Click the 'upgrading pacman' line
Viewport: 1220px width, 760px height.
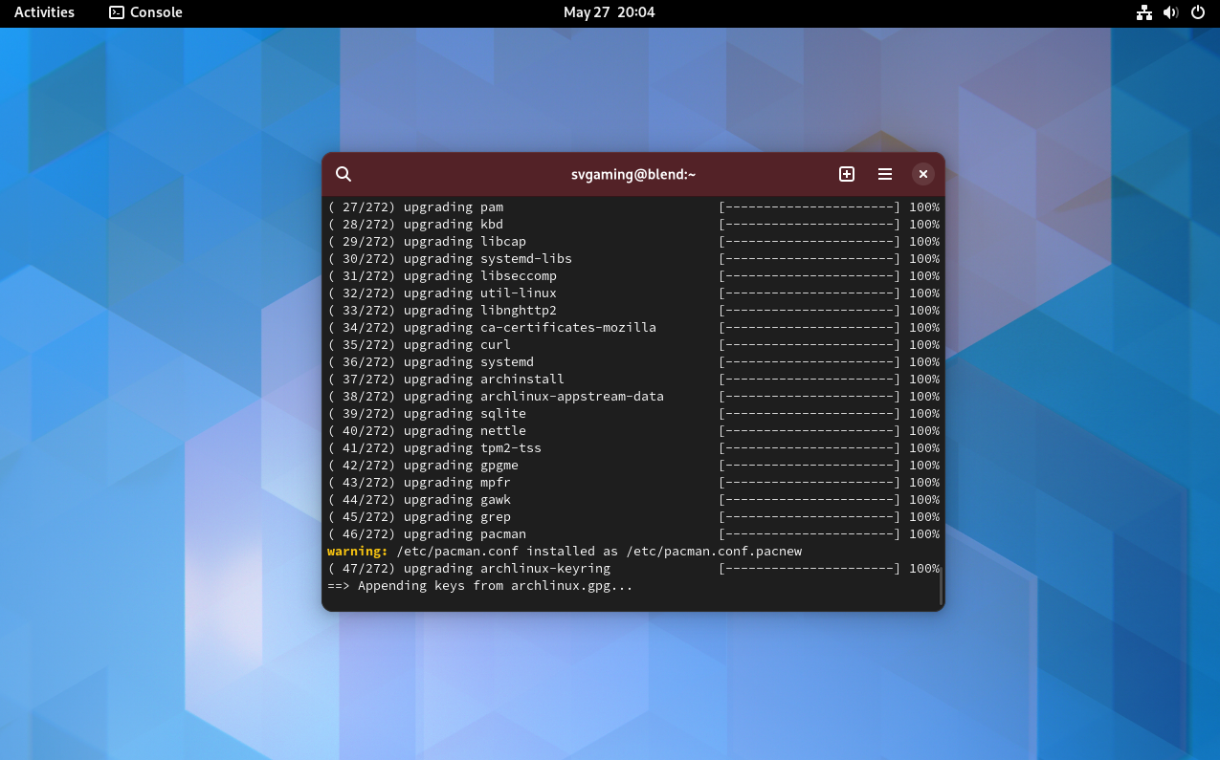coord(464,534)
